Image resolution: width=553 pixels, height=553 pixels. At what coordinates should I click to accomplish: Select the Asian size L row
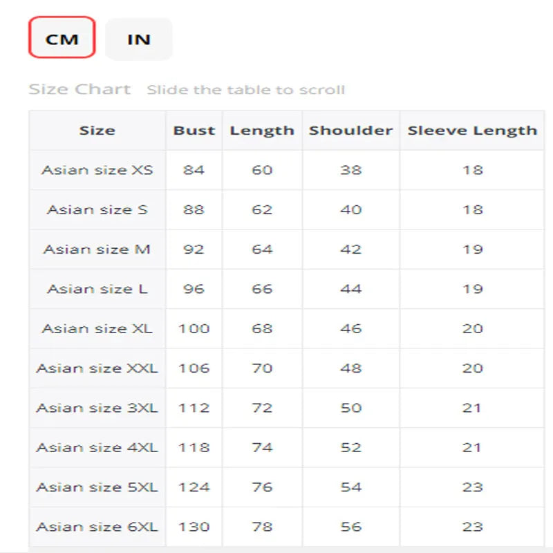click(x=97, y=289)
